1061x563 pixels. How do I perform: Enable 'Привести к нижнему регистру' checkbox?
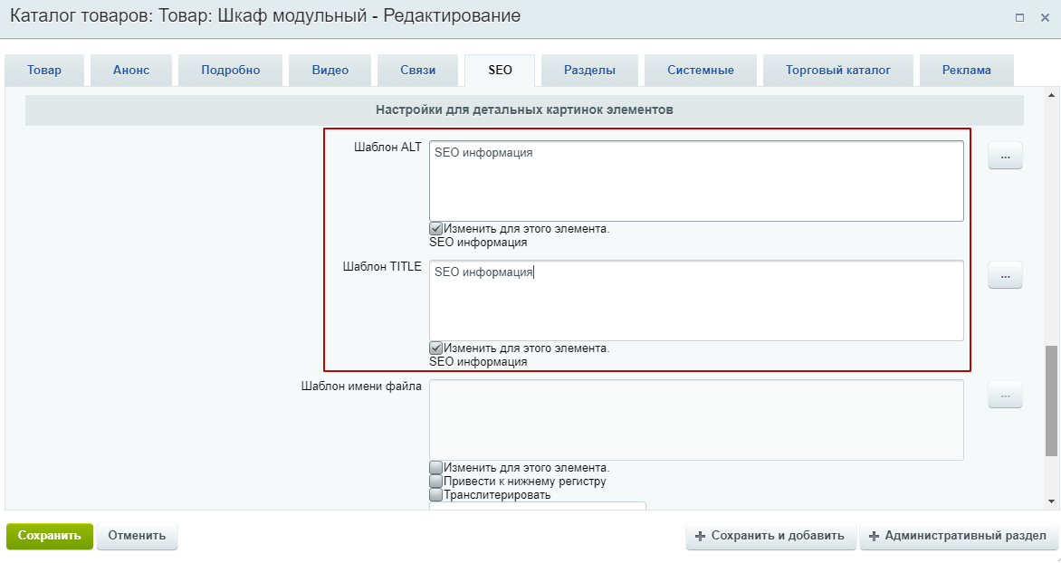[x=435, y=482]
